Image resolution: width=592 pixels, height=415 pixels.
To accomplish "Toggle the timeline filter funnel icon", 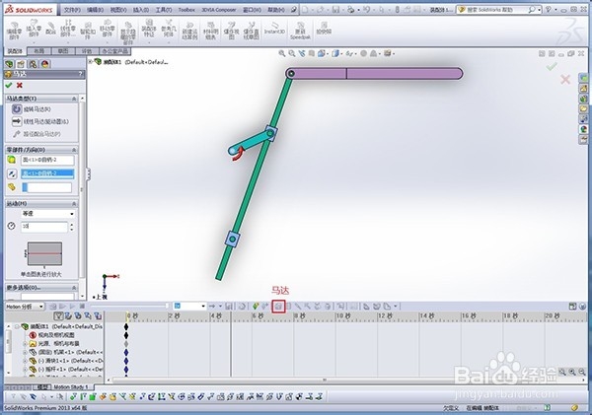I will (58, 315).
